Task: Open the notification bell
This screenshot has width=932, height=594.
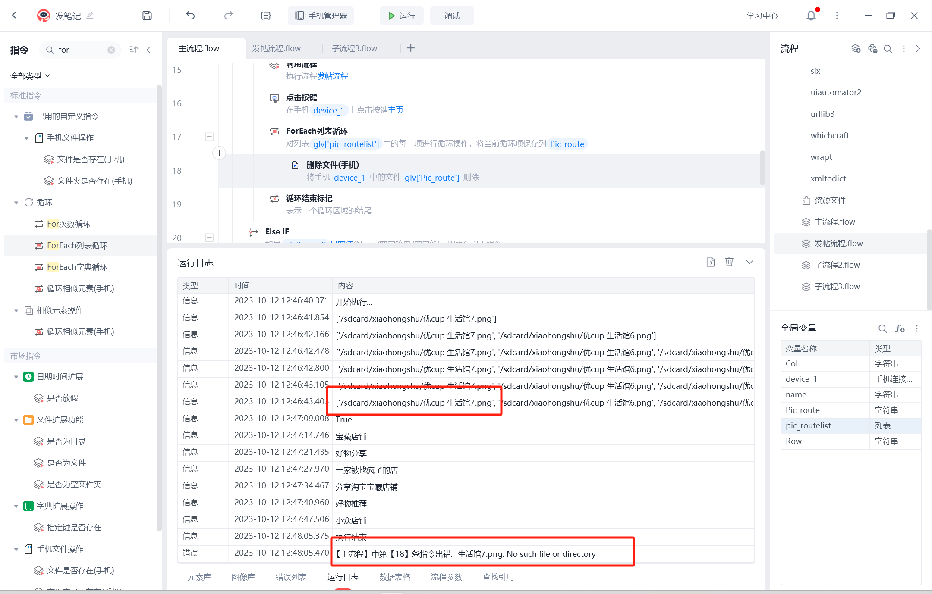Action: [811, 16]
